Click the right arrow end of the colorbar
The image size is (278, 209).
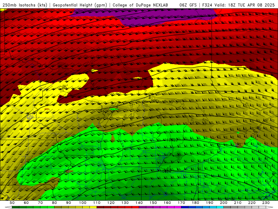point(270,207)
